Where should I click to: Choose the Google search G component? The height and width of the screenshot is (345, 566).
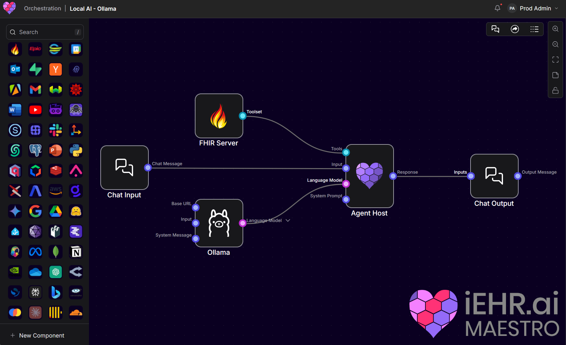(35, 211)
